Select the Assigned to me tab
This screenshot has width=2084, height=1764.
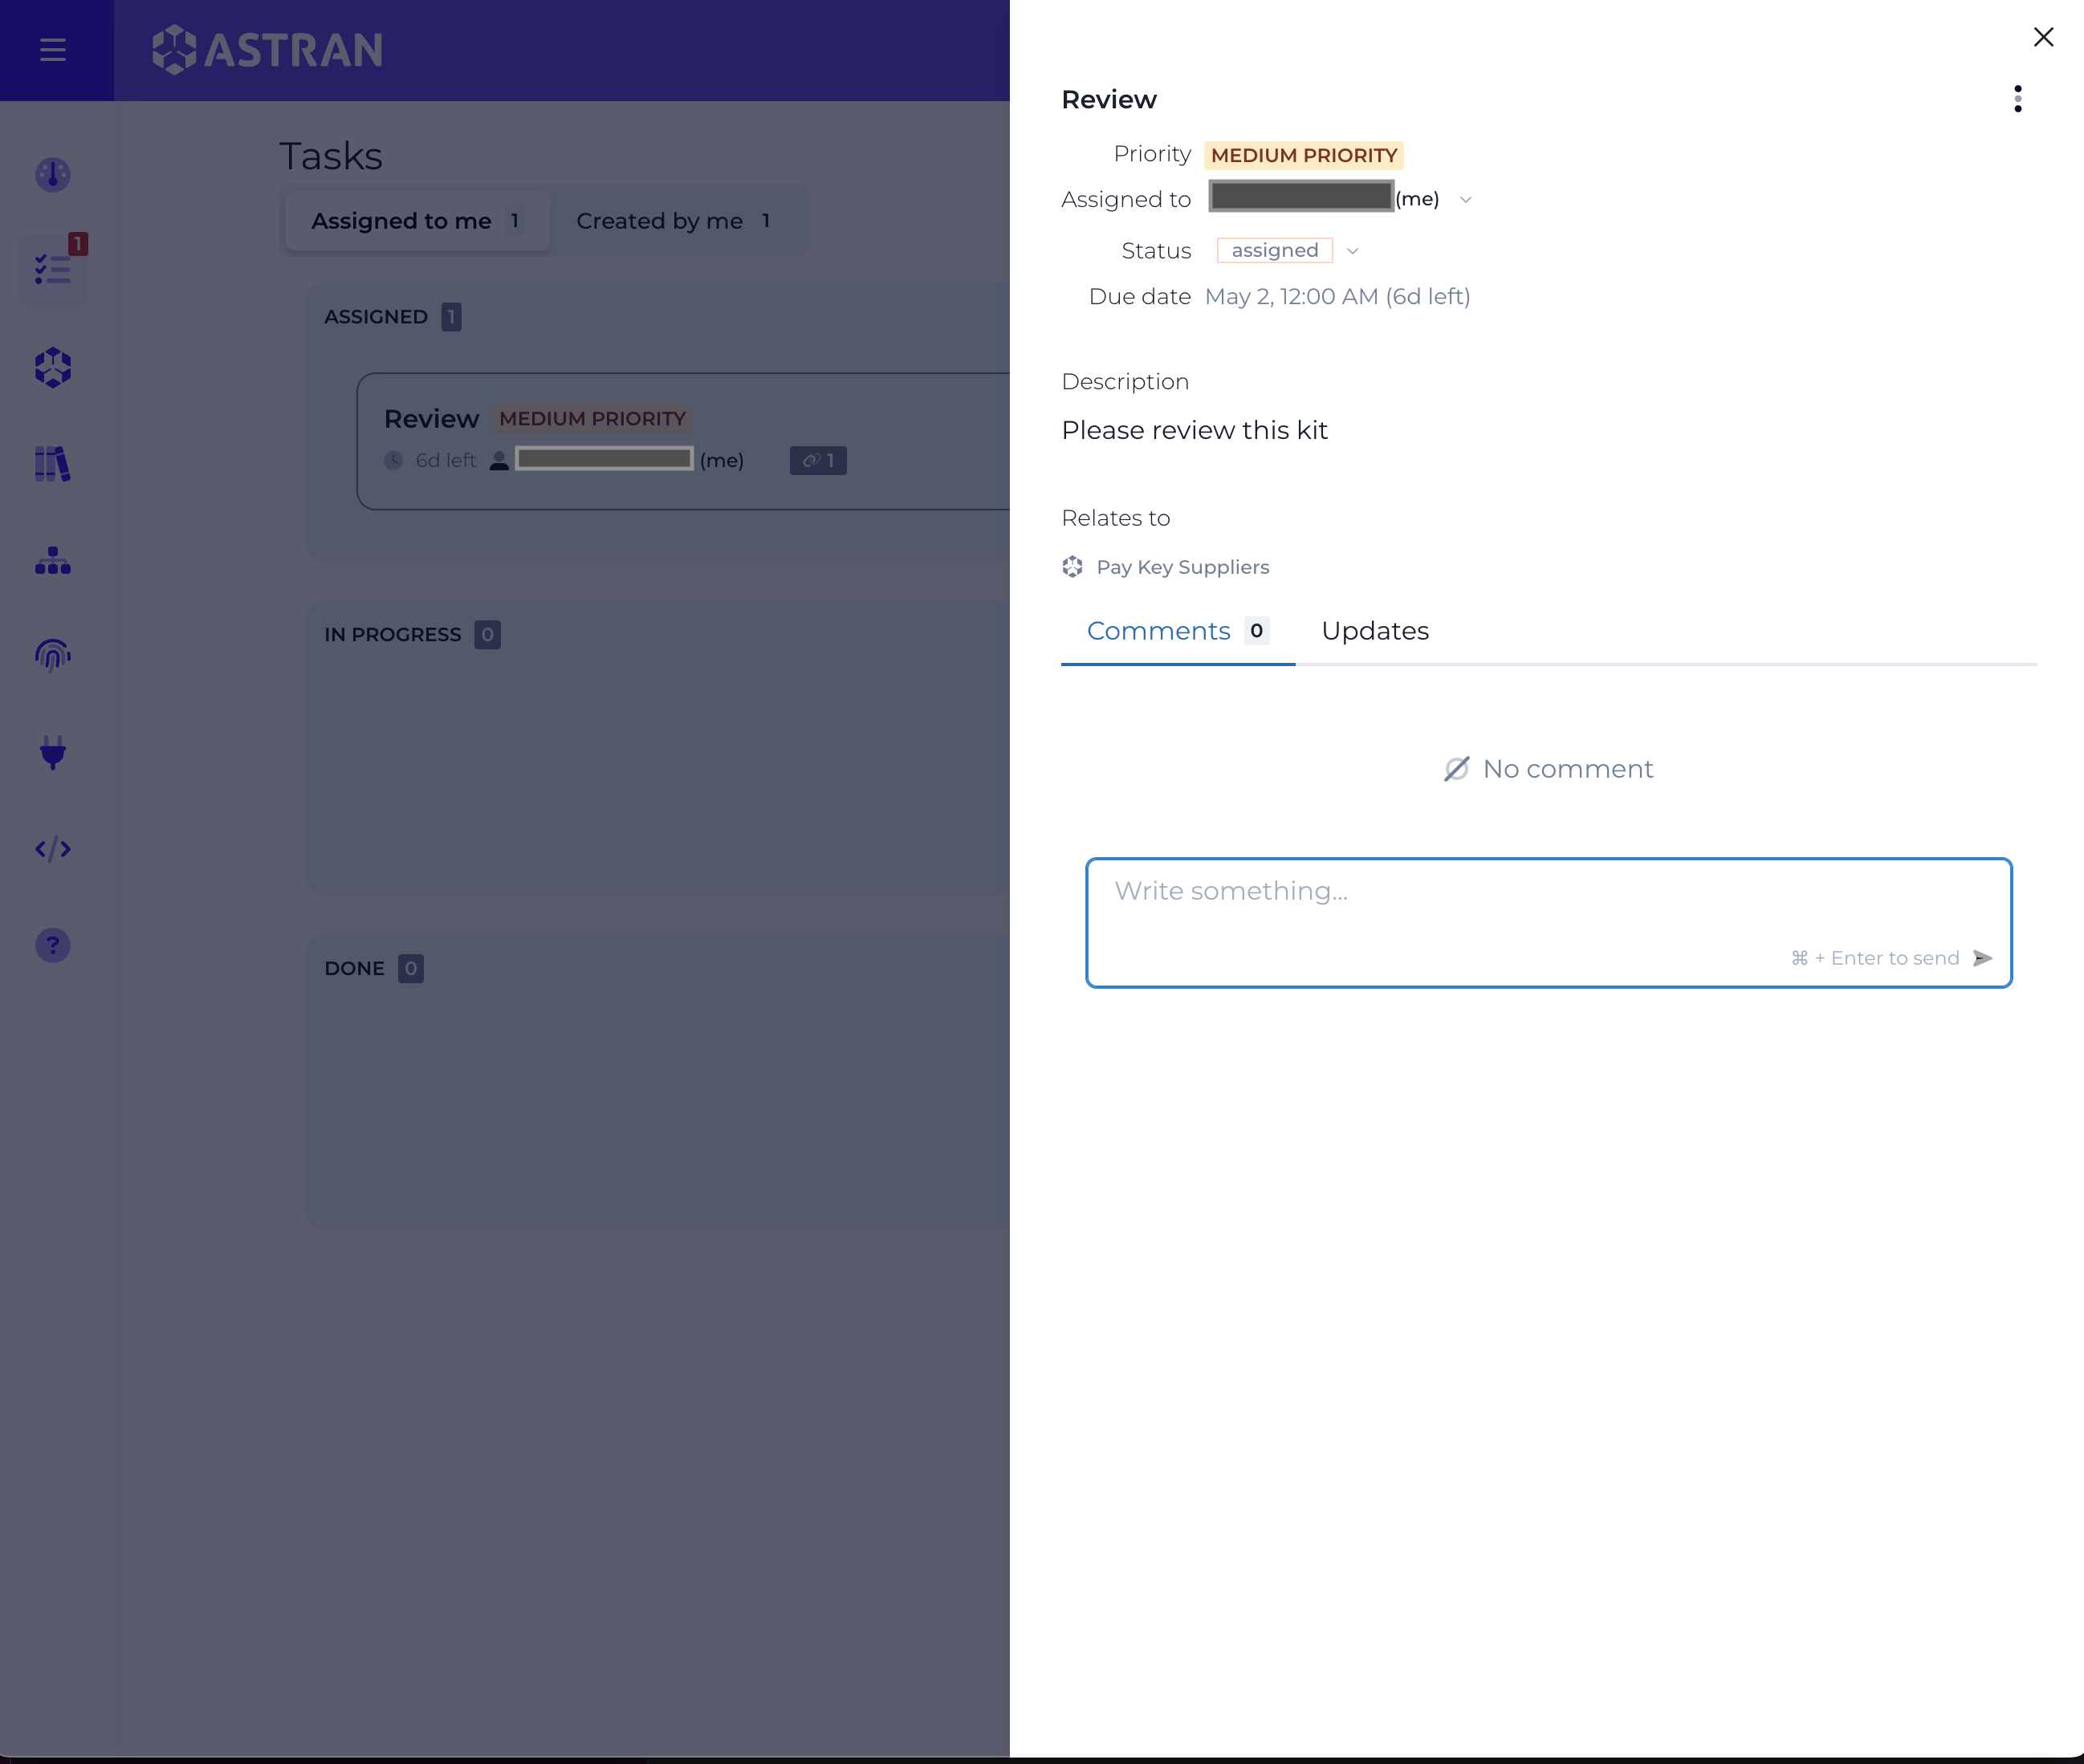tap(417, 221)
